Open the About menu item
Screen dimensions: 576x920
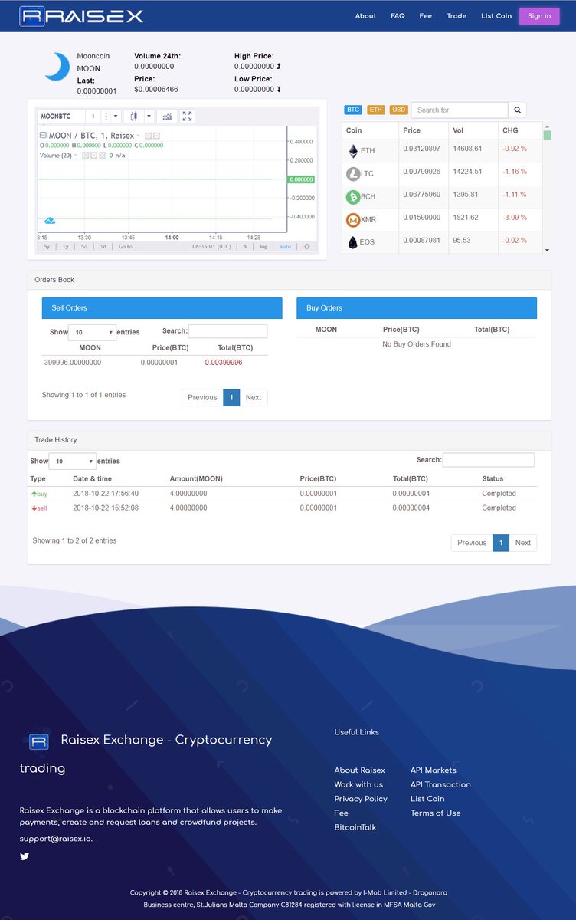pos(365,15)
